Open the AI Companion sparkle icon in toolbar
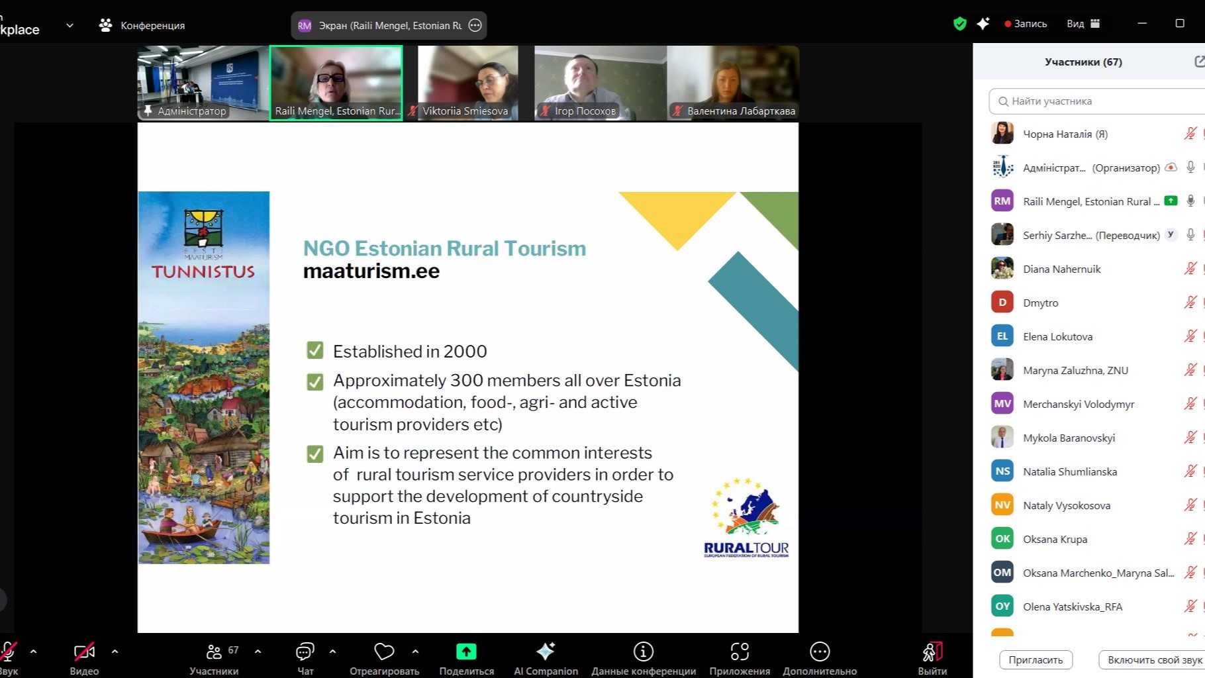This screenshot has width=1205, height=678. point(546,652)
